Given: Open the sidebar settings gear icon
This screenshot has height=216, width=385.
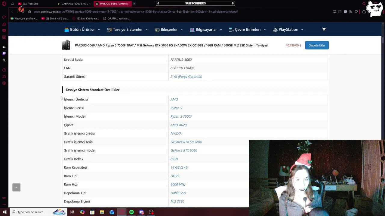Looking at the screenshot, I should pos(4,83).
